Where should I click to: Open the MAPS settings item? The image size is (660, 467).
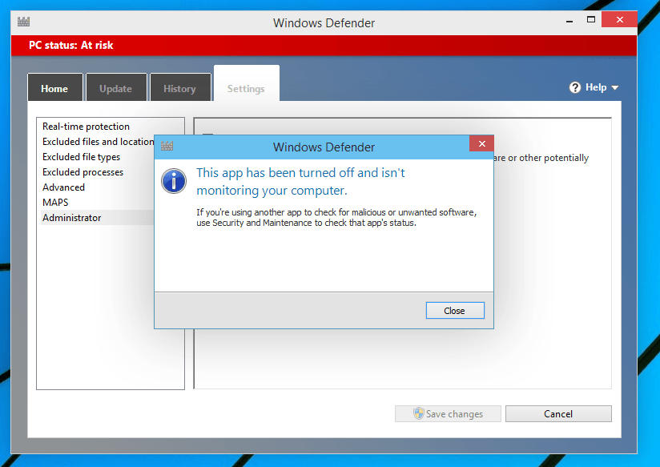55,202
